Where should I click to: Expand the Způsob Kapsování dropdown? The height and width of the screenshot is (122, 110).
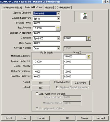click(x=58, y=19)
